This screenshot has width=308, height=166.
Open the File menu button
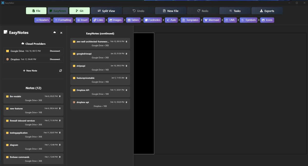coord(36,11)
